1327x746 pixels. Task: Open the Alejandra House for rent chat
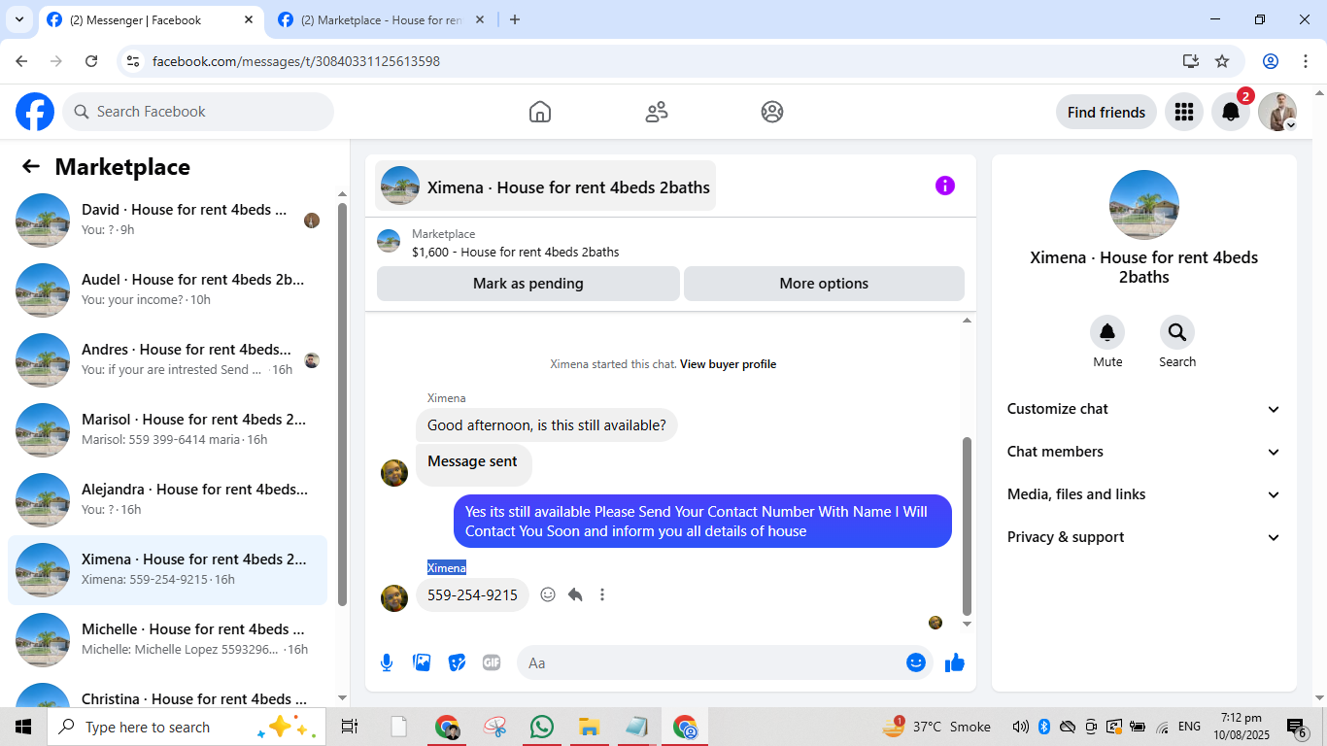point(167,500)
